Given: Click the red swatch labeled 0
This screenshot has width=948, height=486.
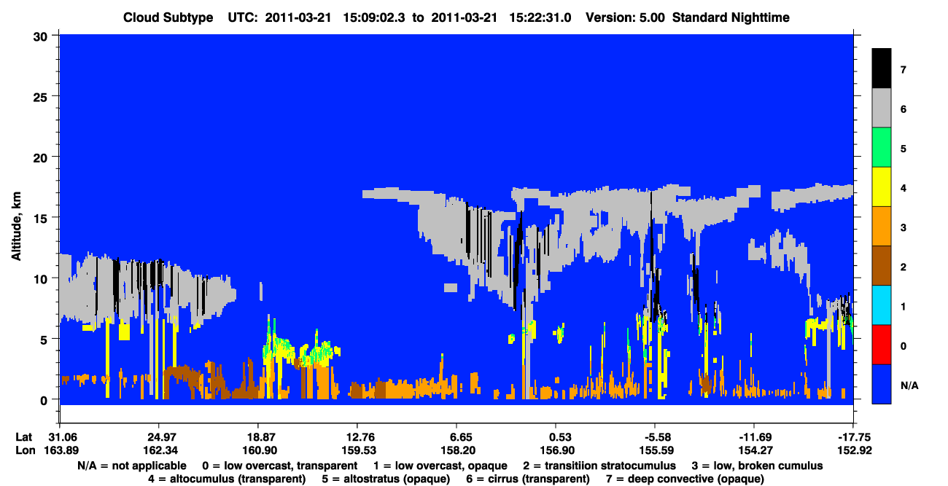Looking at the screenshot, I should [x=882, y=344].
